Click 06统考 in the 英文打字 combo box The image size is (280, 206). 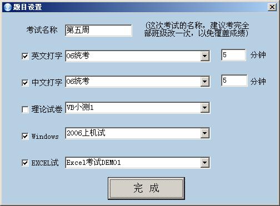[78, 56]
